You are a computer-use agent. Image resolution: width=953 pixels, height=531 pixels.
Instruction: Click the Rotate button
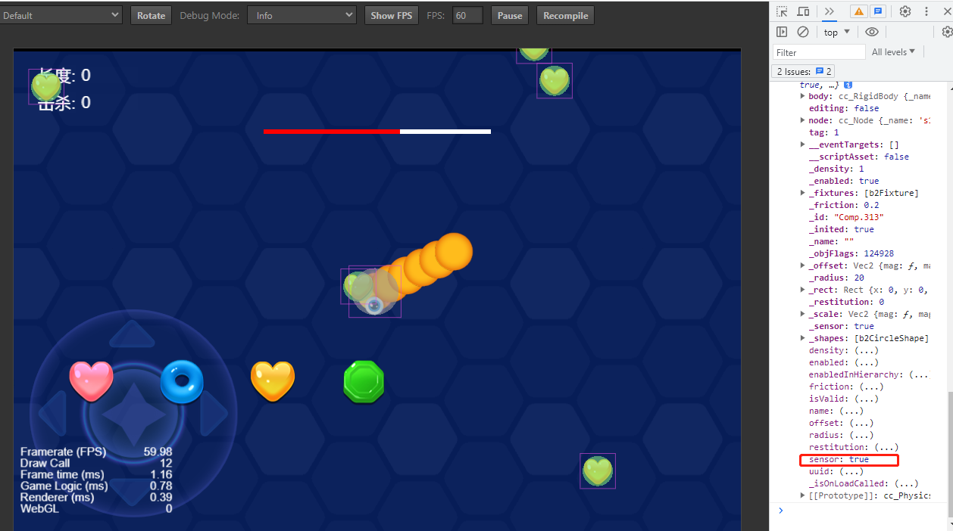(x=151, y=15)
